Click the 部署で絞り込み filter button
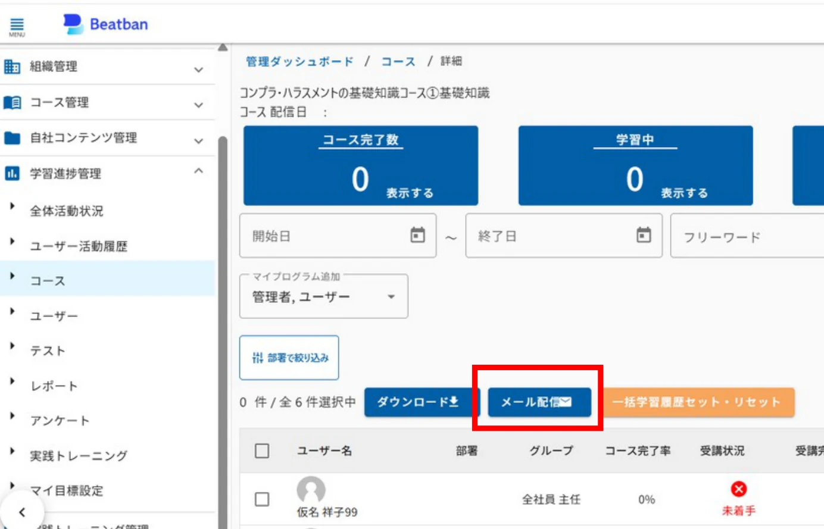Screen dimensions: 824x529 coord(289,358)
